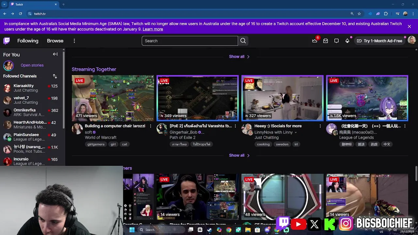Open the Streaming Together heading link
This screenshot has height=235, width=418.
(94, 69)
